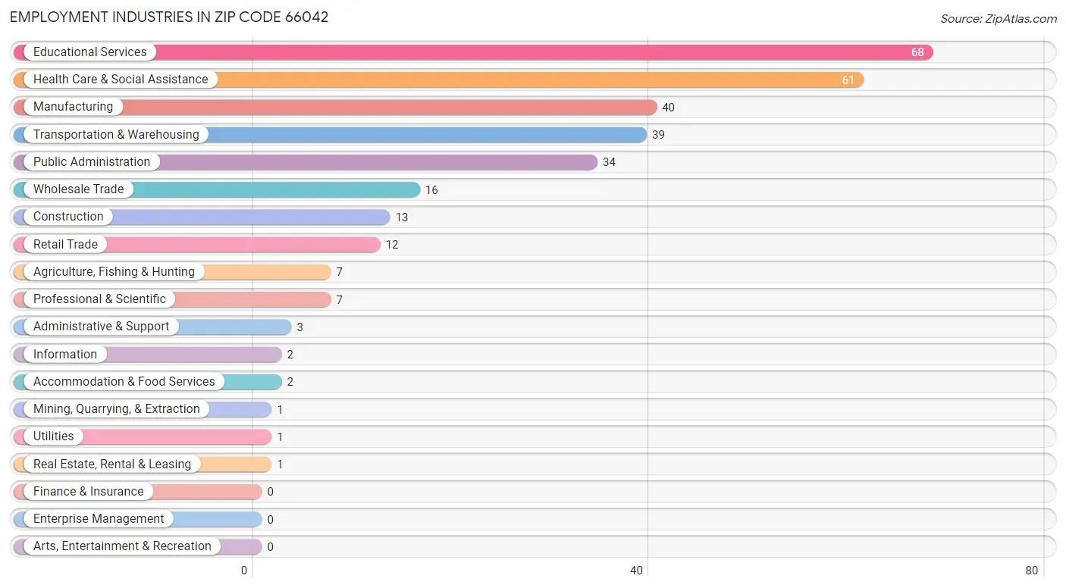
Task: Click the Agriculture, Fishing & Hunting label
Action: [x=114, y=272]
